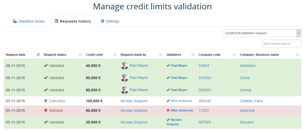Sort the Validators column
This screenshot has height=131, width=303.
tap(193, 55)
